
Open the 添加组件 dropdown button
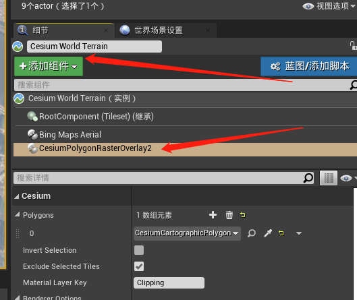click(x=49, y=66)
